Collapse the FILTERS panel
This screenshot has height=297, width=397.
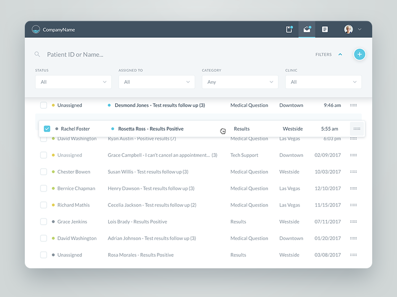340,54
